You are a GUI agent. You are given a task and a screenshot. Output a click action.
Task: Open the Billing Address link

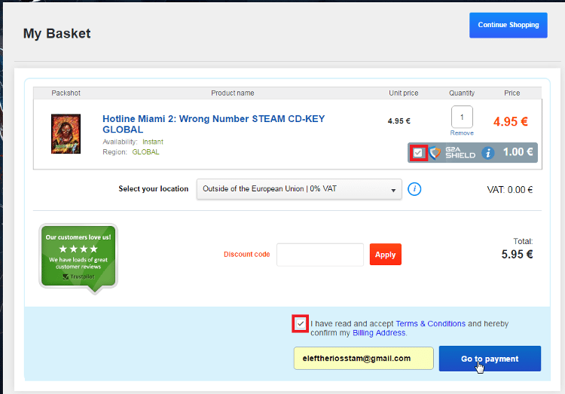pos(379,333)
